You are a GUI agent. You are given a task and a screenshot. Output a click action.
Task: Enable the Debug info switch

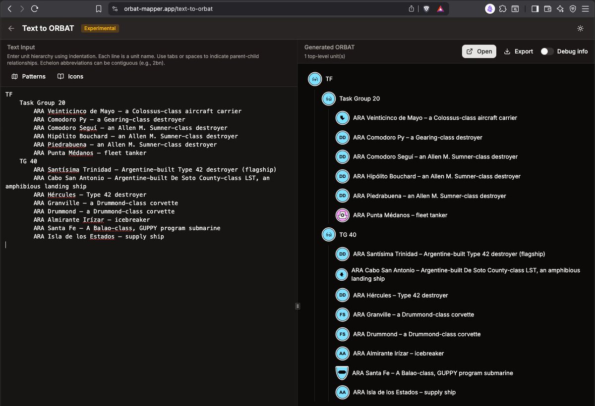[x=547, y=51]
